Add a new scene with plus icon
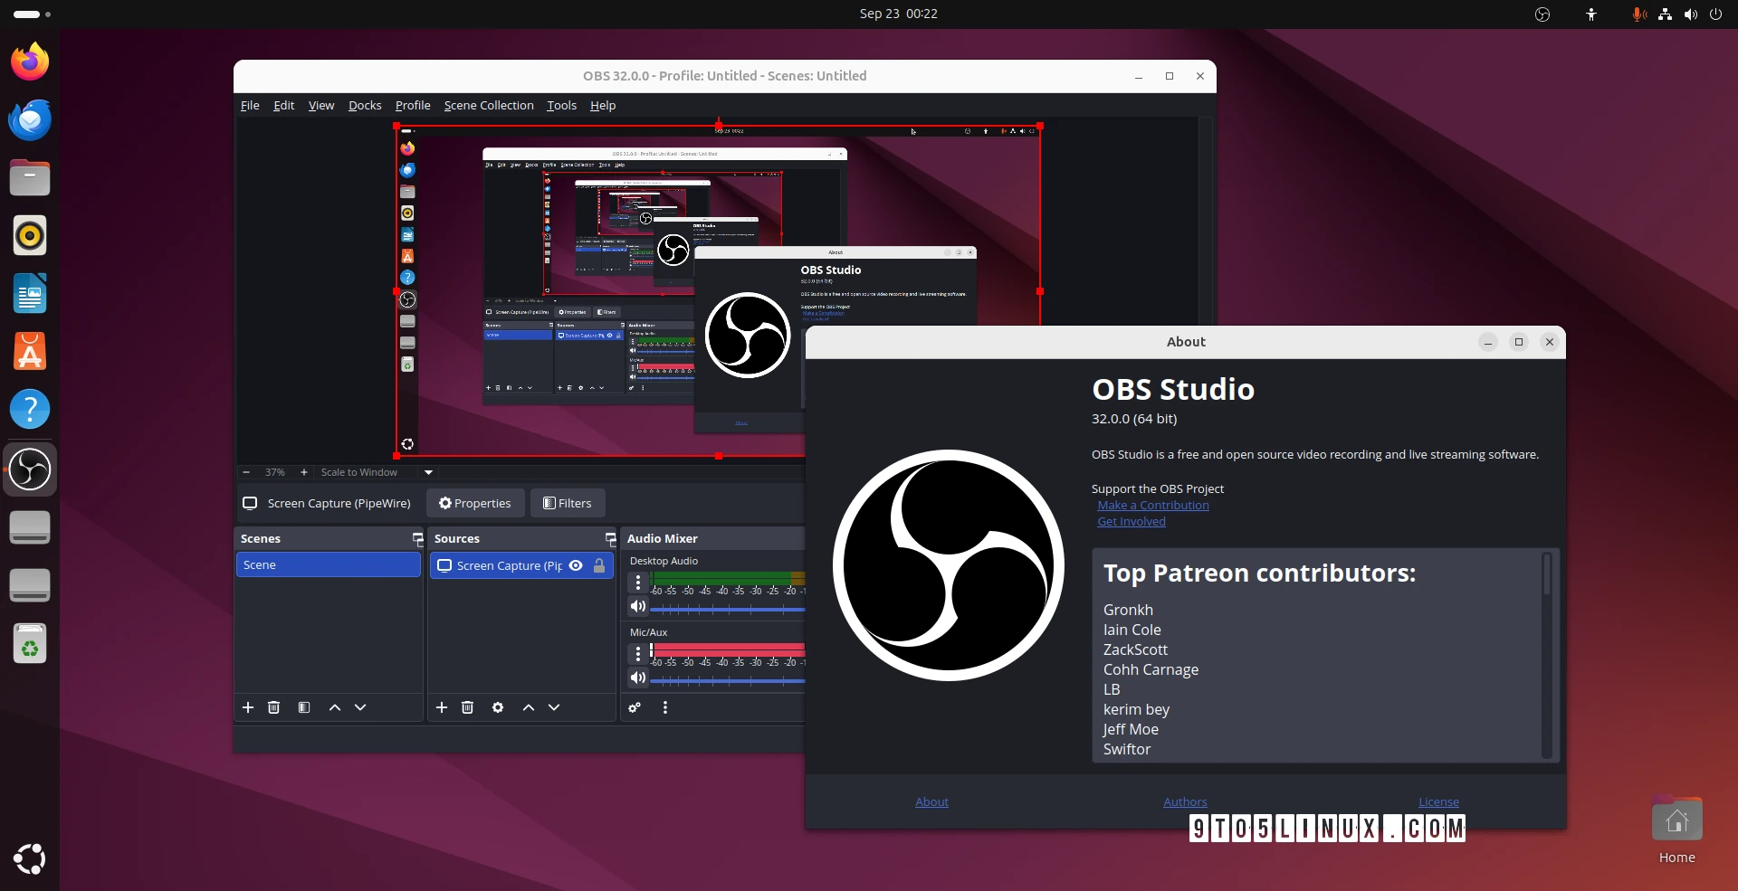Viewport: 1738px width, 891px height. pos(248,707)
